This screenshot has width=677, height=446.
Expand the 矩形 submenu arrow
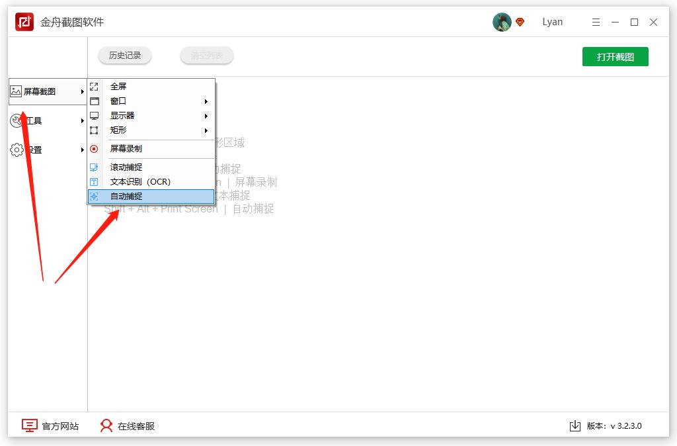205,130
